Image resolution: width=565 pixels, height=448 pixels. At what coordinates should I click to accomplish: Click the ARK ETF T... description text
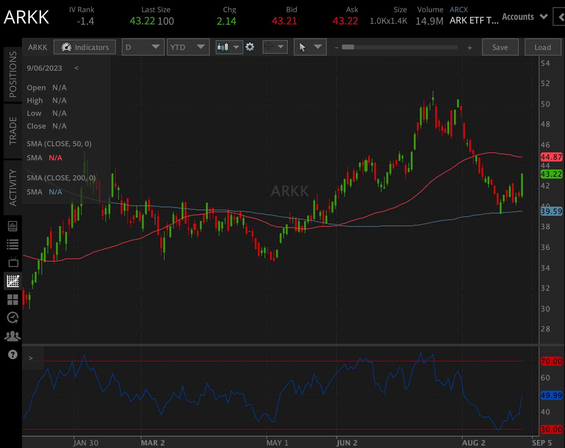tap(474, 20)
